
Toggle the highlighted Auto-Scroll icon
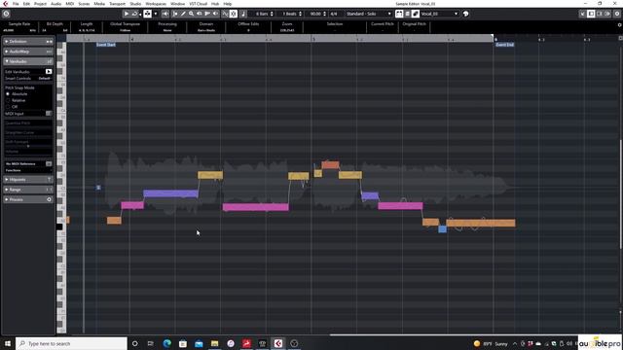tap(234, 14)
